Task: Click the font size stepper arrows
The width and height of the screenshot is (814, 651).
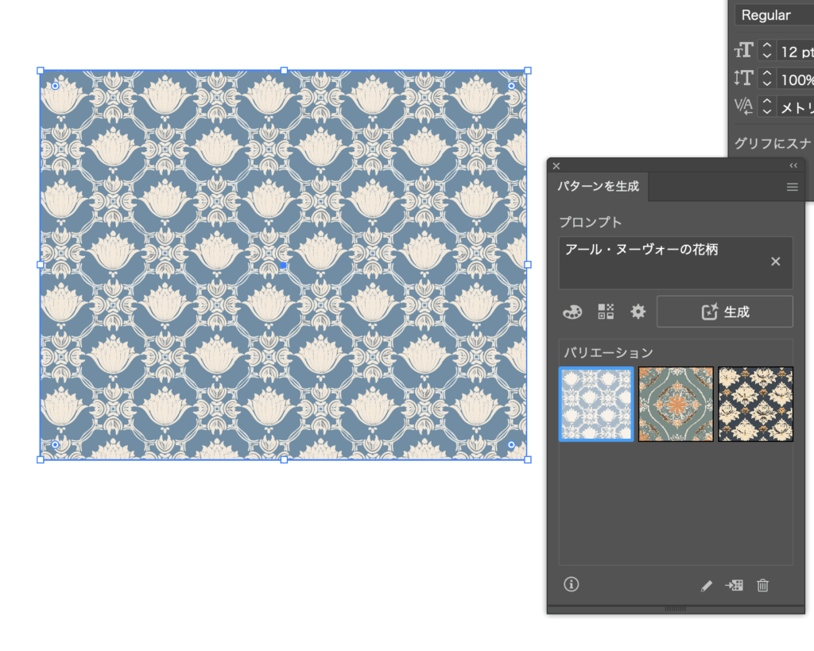Action: [x=766, y=51]
